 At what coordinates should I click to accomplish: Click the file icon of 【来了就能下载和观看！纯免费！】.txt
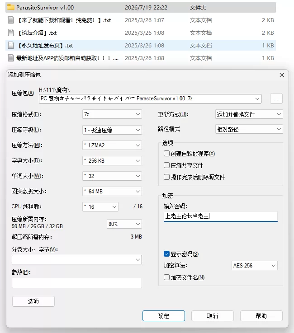coord(10,20)
